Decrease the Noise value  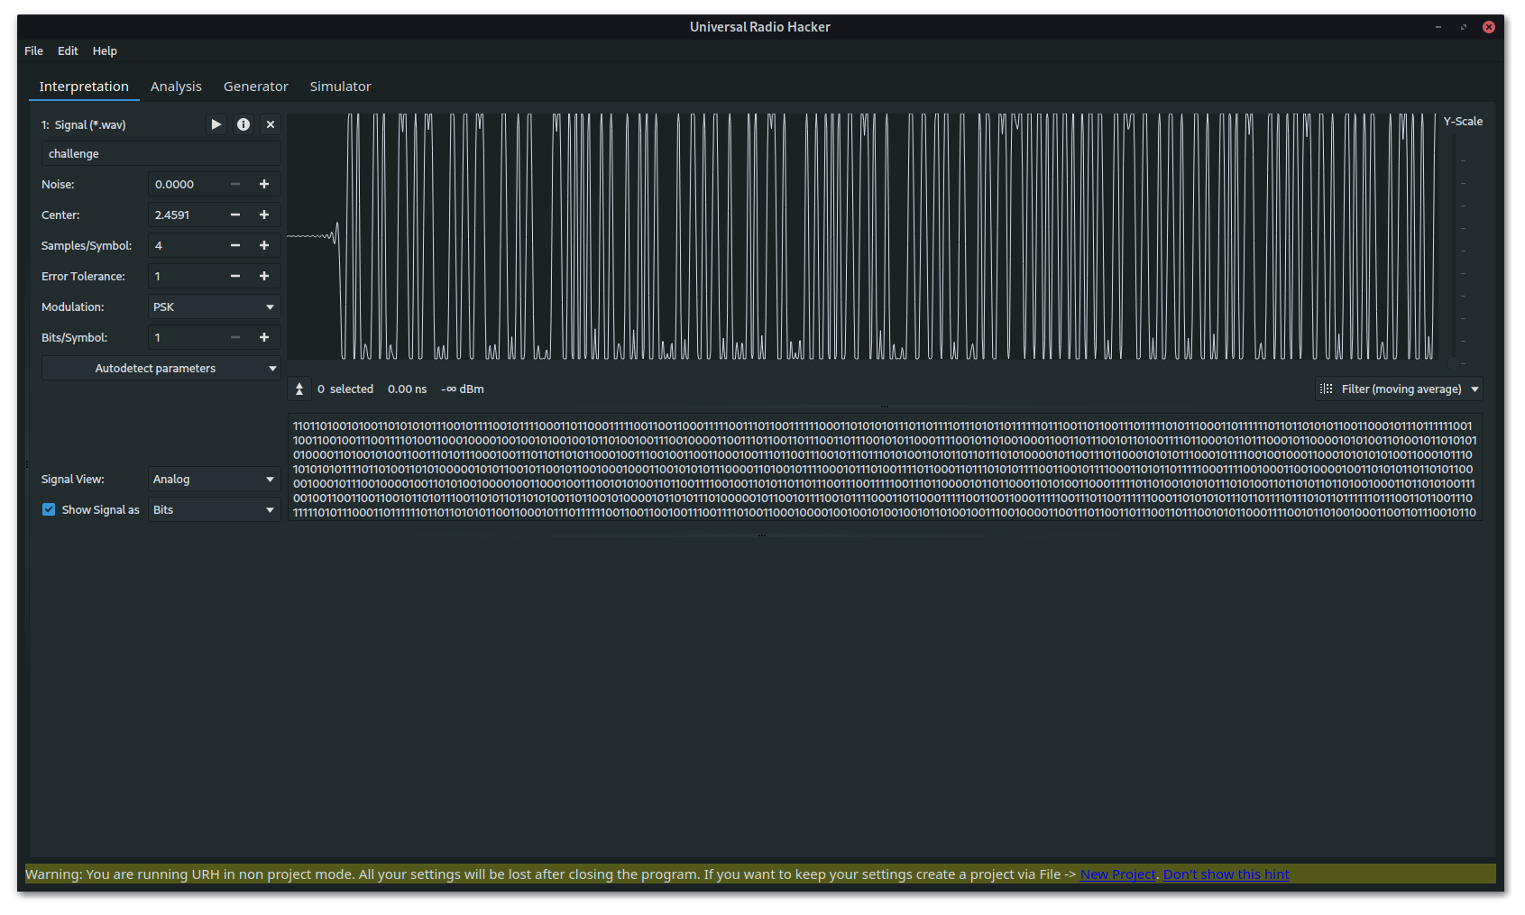(x=235, y=184)
